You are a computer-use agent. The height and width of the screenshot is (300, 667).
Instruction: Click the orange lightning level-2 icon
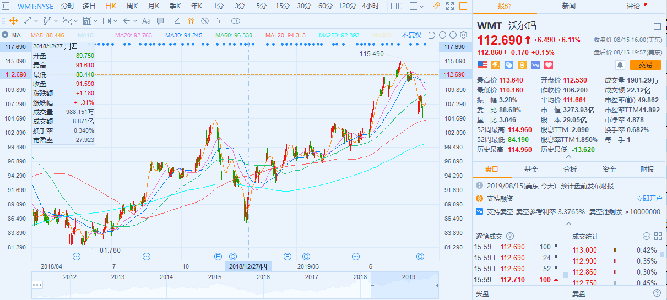496,65
